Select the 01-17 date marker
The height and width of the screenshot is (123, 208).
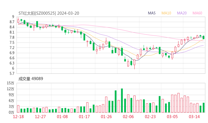[84, 117]
